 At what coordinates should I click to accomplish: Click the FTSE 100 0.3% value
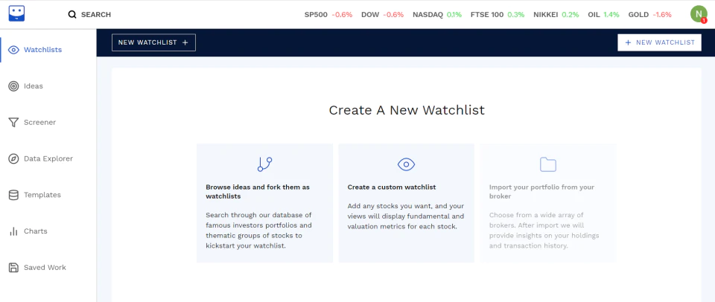515,15
